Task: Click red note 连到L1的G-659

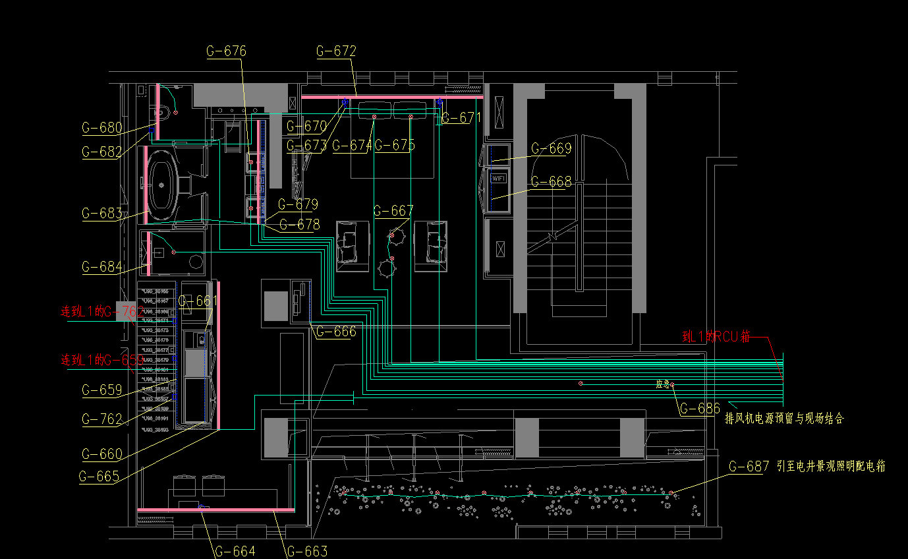Action: coord(102,360)
